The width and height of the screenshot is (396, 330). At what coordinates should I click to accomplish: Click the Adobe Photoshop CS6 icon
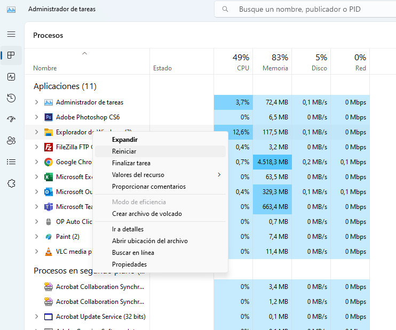(x=49, y=117)
